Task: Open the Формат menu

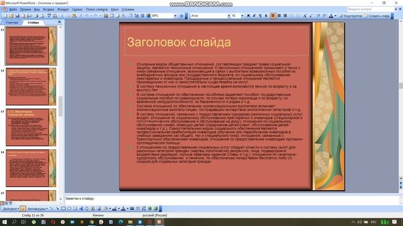Action: (63, 9)
